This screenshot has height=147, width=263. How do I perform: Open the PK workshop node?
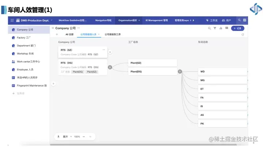tap(222, 124)
